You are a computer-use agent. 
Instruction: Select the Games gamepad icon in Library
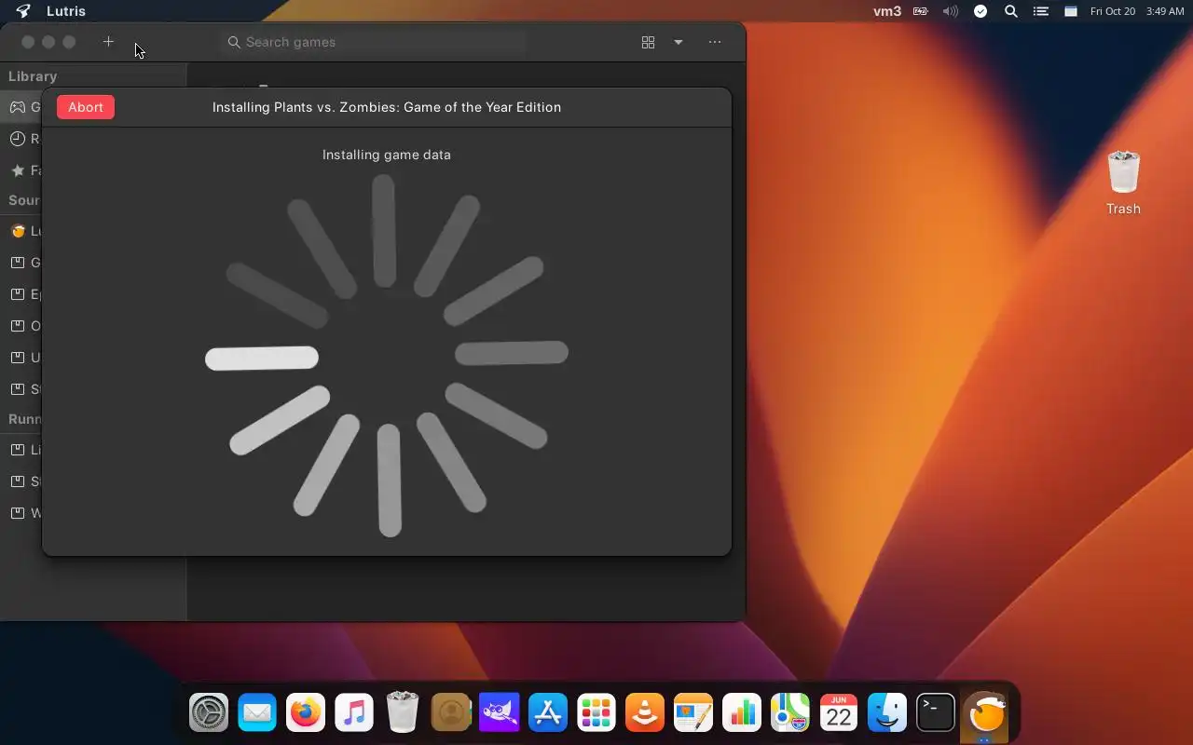pyautogui.click(x=18, y=107)
